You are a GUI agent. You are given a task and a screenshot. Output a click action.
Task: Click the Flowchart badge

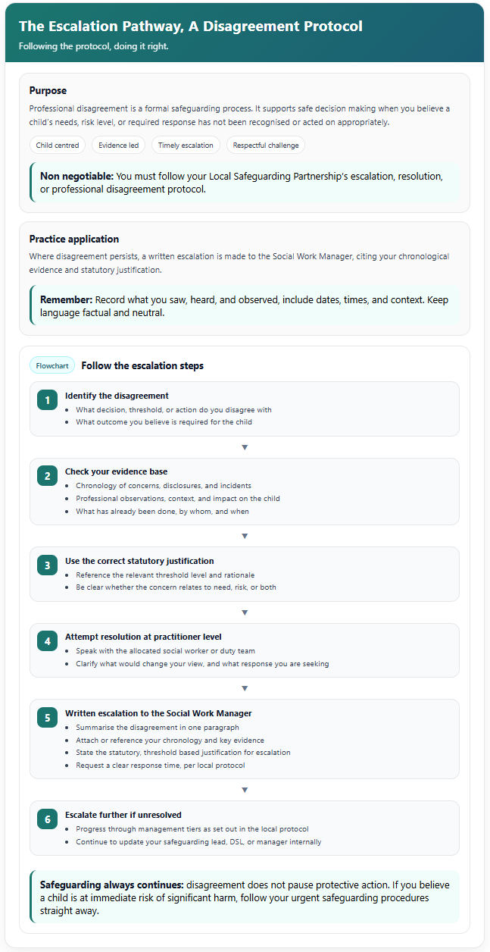click(x=52, y=365)
